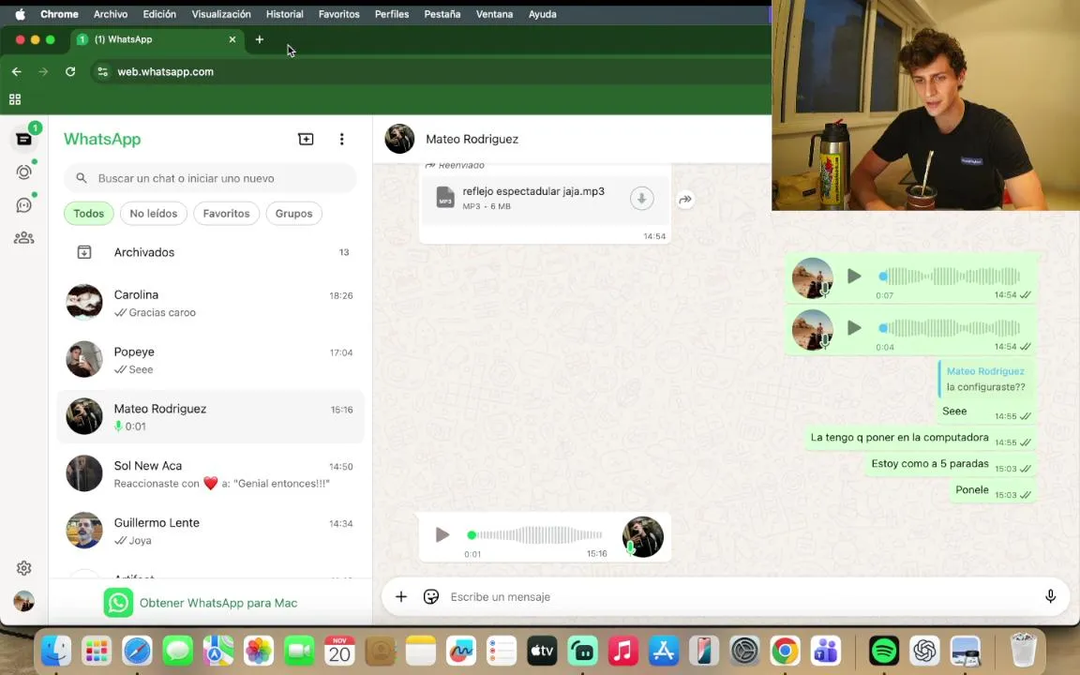Open Music app from the Dock
Viewport: 1080px width, 675px height.
pyautogui.click(x=622, y=651)
